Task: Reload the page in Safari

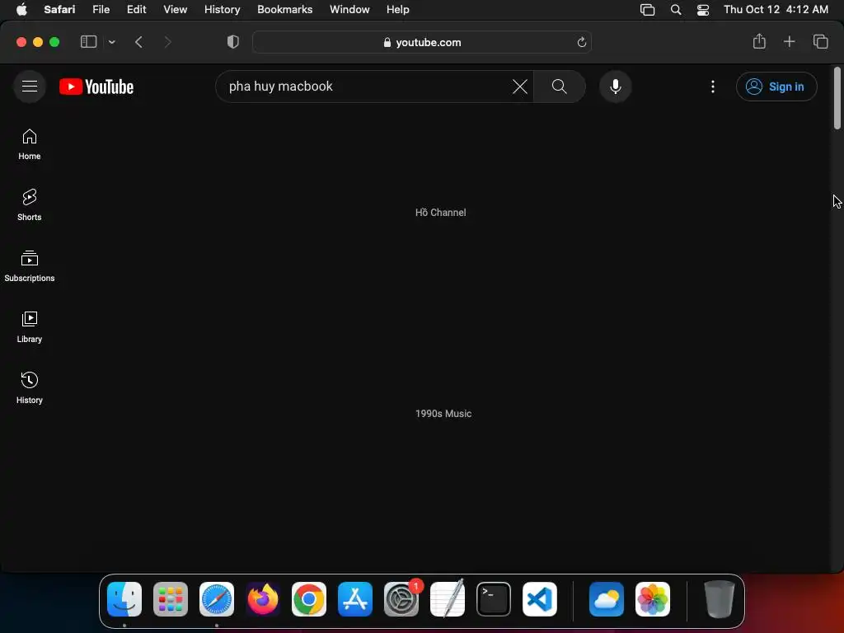Action: (x=581, y=42)
